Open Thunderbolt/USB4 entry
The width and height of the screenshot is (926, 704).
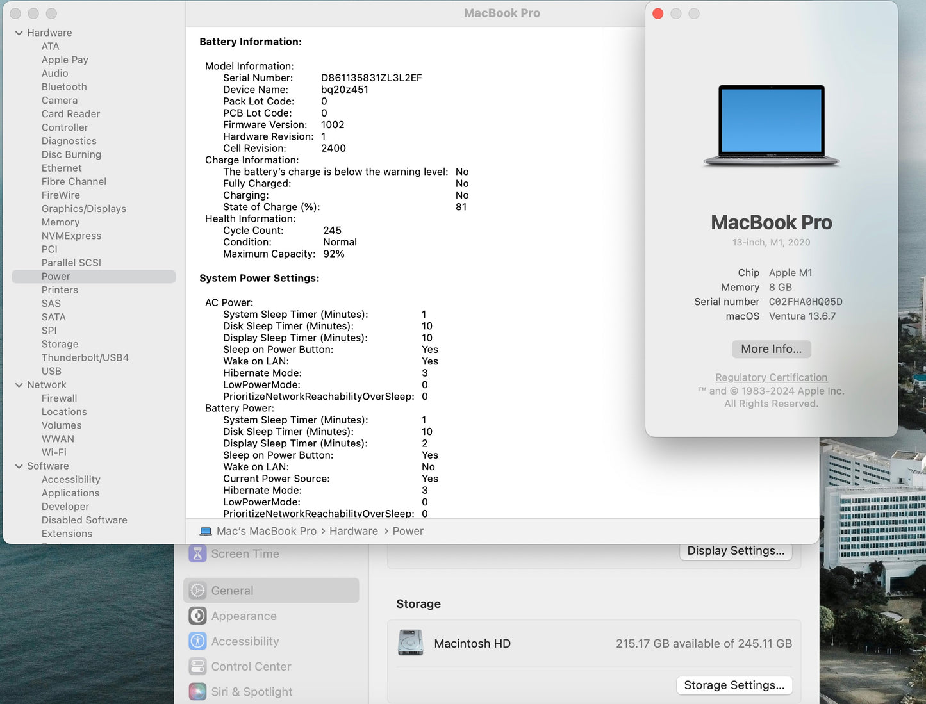(x=85, y=357)
